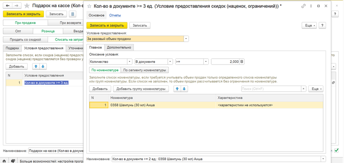Move nomenclature row up in the dialog

pyautogui.click(x=177, y=89)
